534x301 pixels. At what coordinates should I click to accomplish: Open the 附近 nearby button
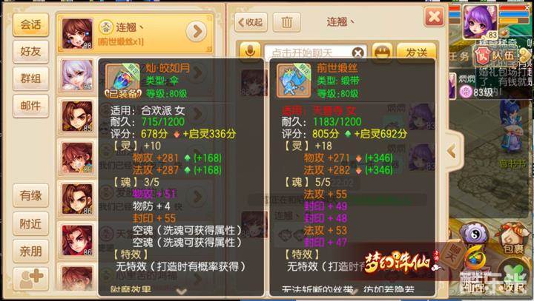pyautogui.click(x=30, y=224)
